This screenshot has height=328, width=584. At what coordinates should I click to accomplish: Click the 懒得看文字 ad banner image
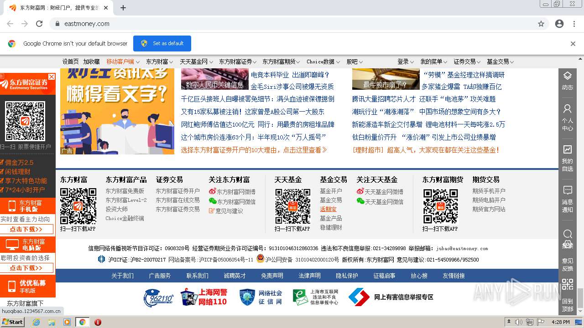(x=117, y=112)
